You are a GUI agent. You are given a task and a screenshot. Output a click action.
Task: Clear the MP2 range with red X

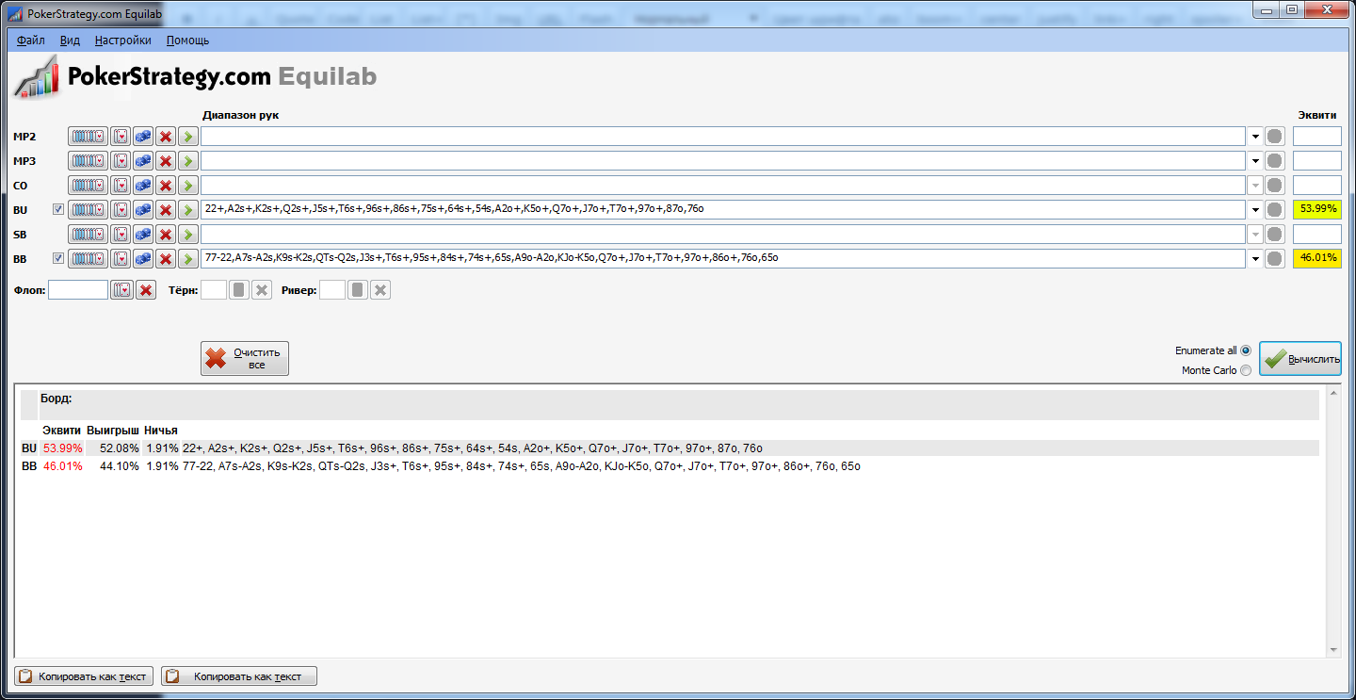[x=166, y=137]
